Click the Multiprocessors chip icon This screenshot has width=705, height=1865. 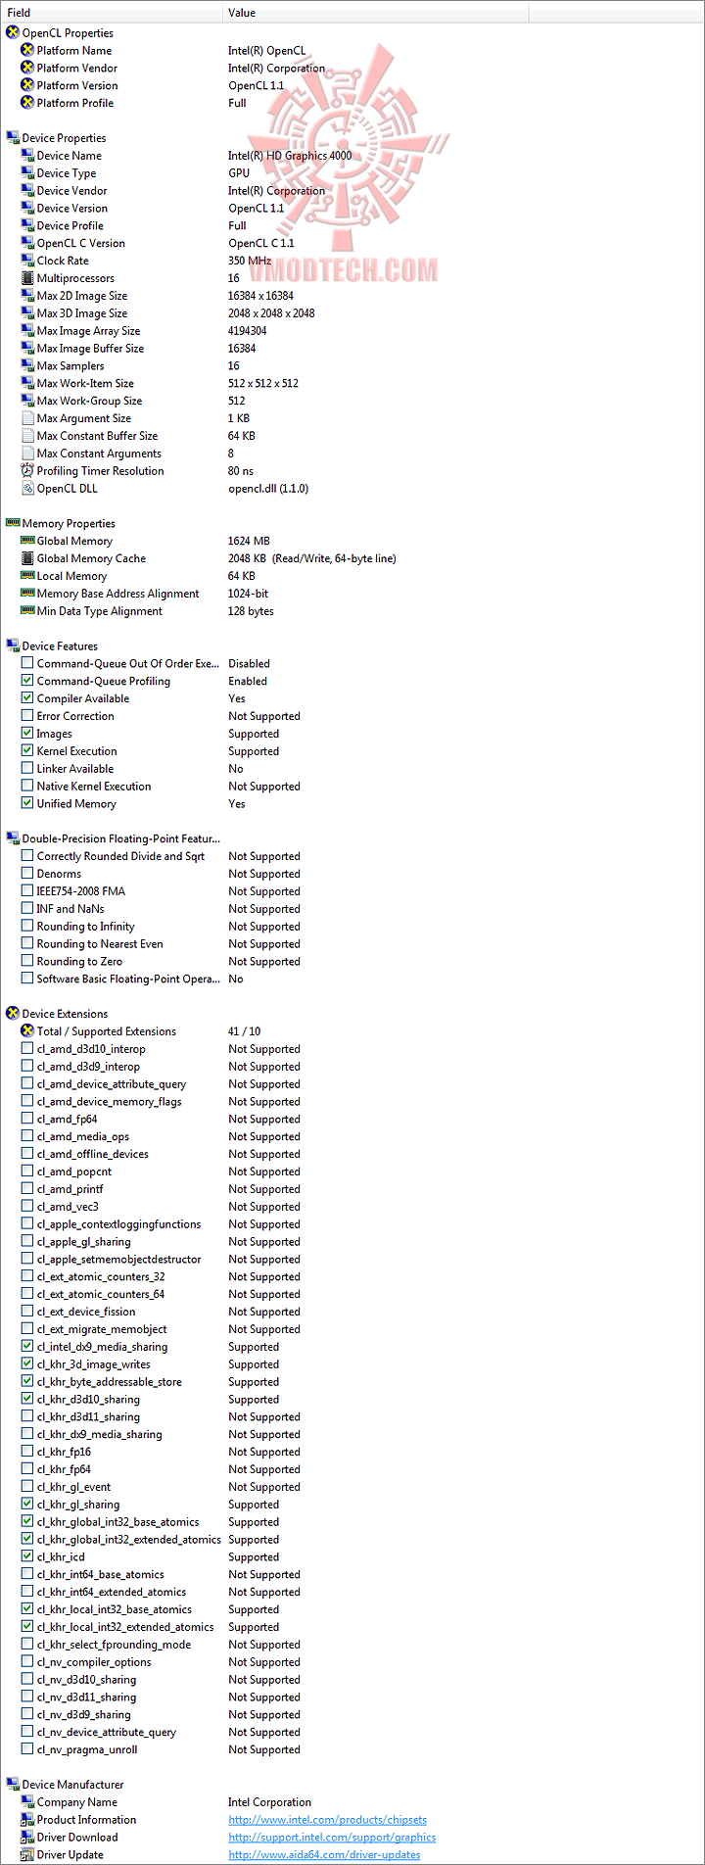pyautogui.click(x=27, y=278)
